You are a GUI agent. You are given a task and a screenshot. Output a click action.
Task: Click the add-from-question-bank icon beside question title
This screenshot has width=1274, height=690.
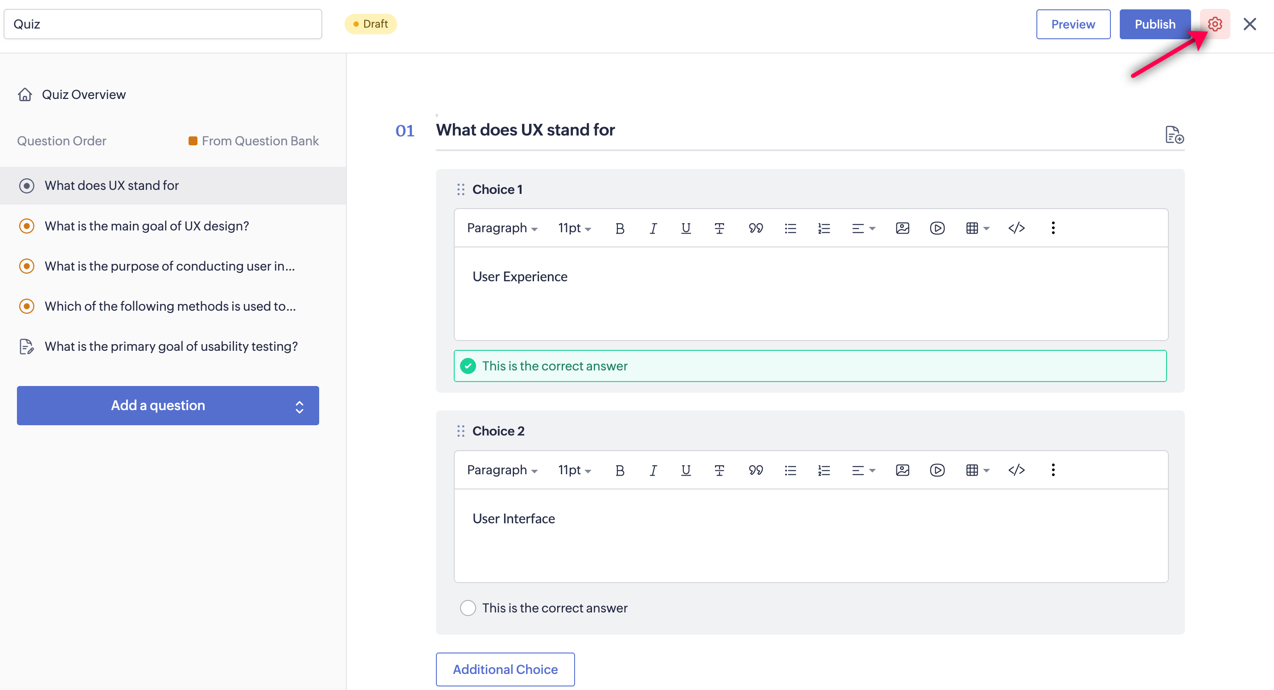point(1174,135)
